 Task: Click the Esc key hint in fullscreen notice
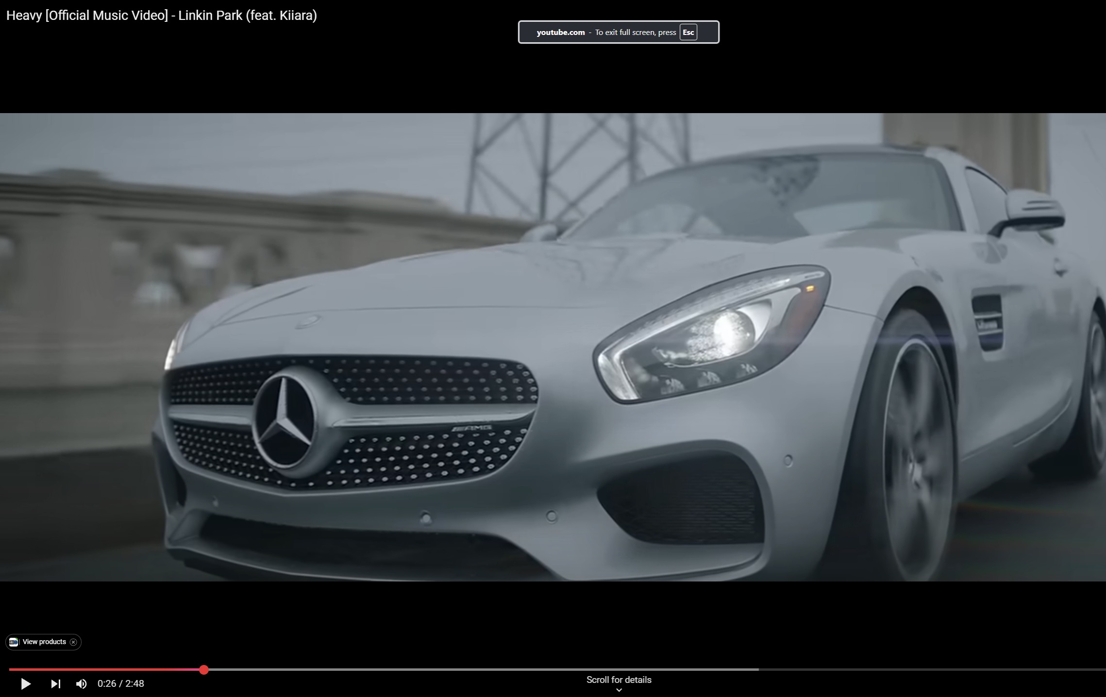coord(688,33)
